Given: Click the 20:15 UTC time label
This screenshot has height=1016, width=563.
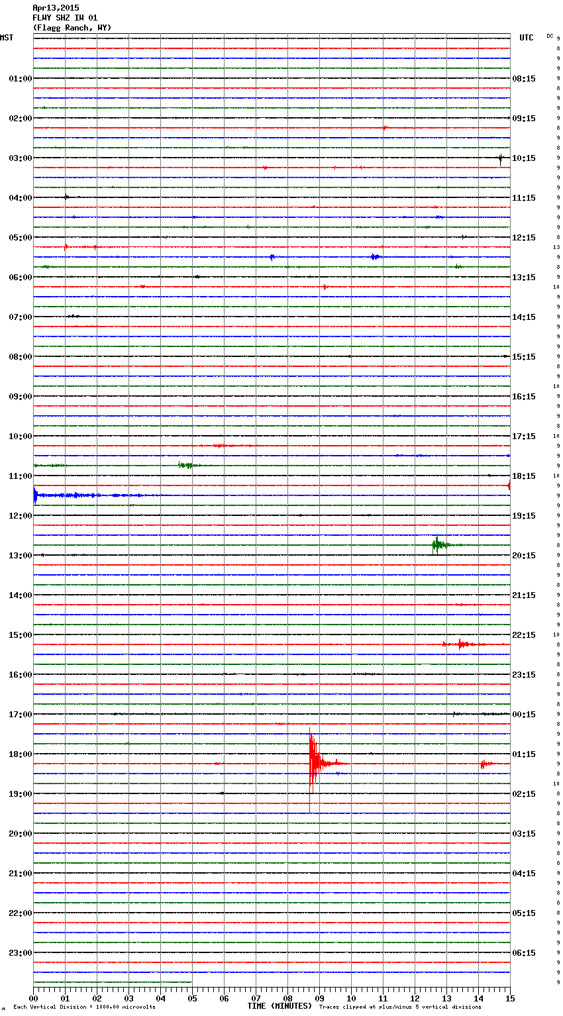Looking at the screenshot, I should click(524, 556).
